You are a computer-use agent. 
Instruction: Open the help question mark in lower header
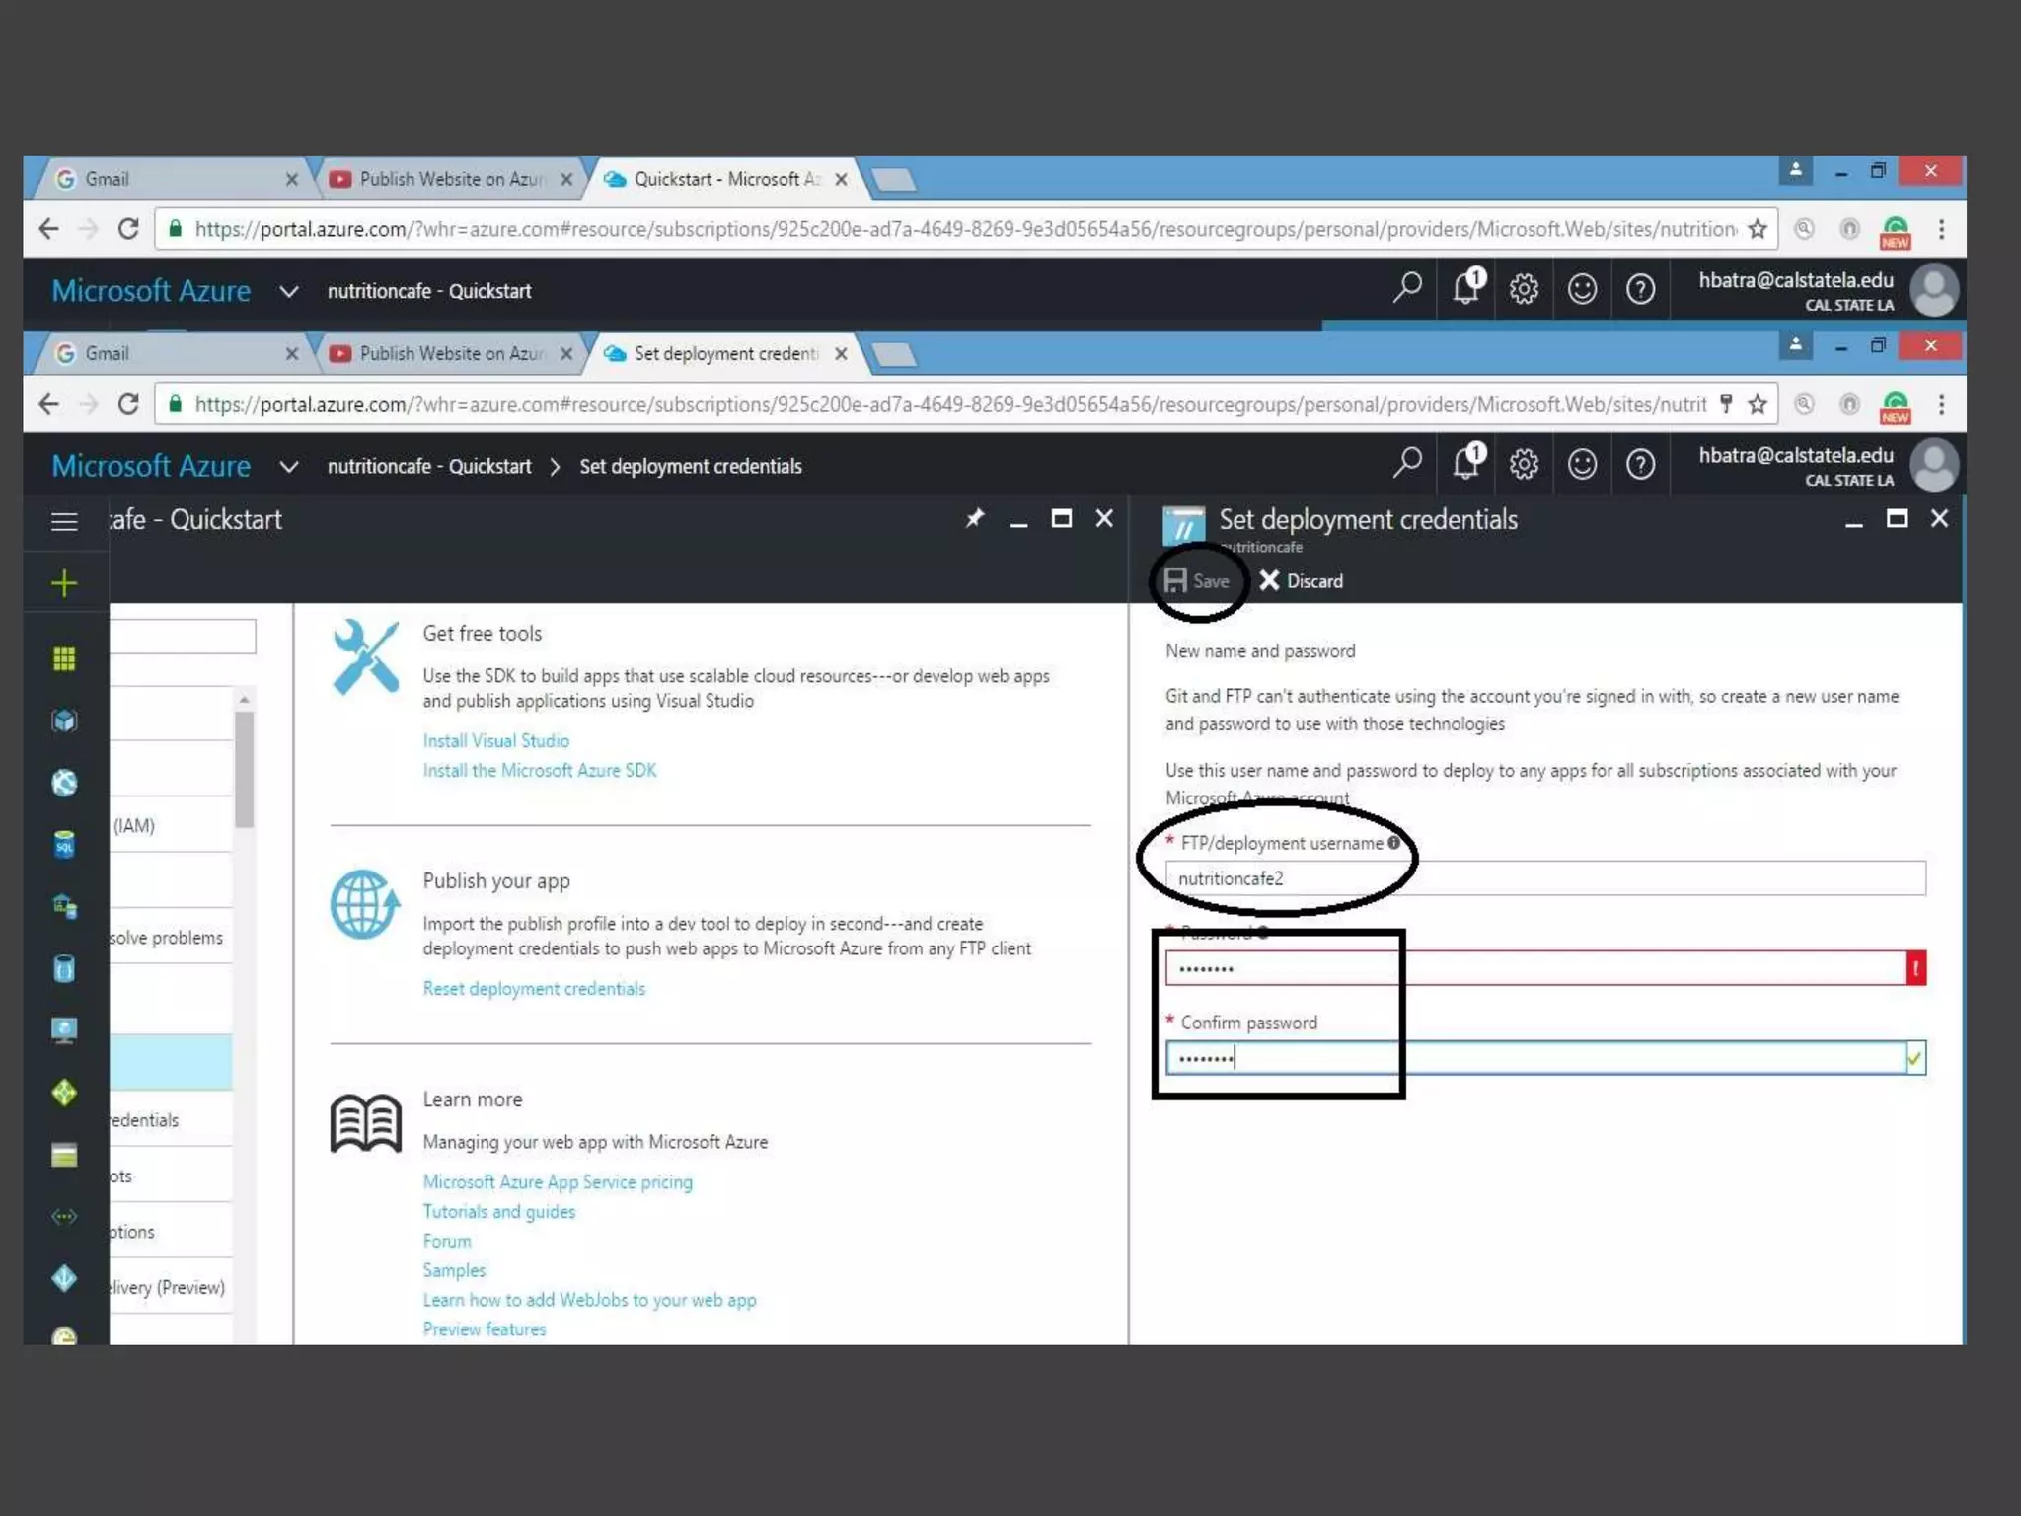tap(1640, 464)
